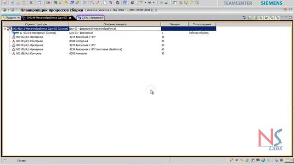The image size is (294, 165).
Task: Click the checkered flag status bar icon
Action: click(x=258, y=160)
